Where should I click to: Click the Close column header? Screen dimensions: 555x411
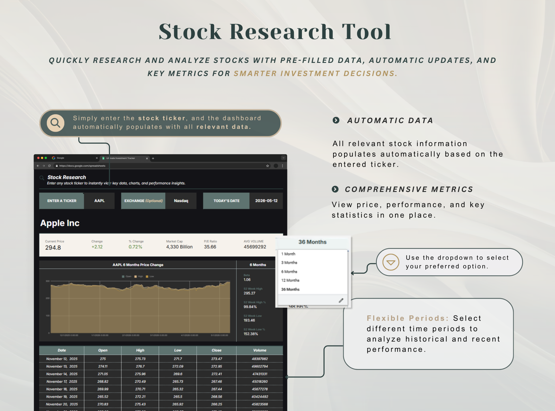click(216, 350)
